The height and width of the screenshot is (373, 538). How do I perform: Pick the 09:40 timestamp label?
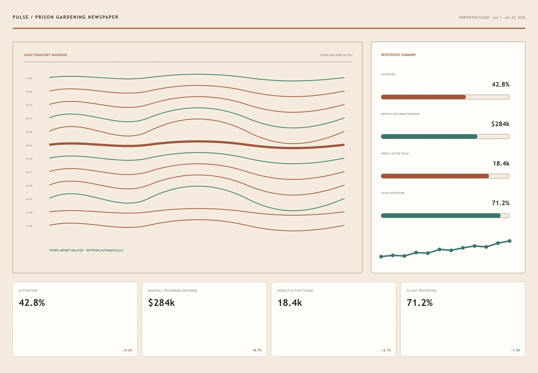(x=29, y=186)
